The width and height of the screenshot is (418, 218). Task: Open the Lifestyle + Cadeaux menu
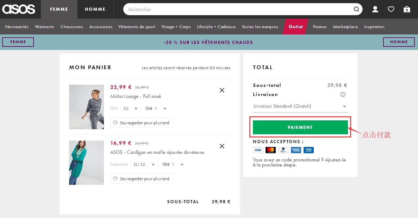coord(216,27)
